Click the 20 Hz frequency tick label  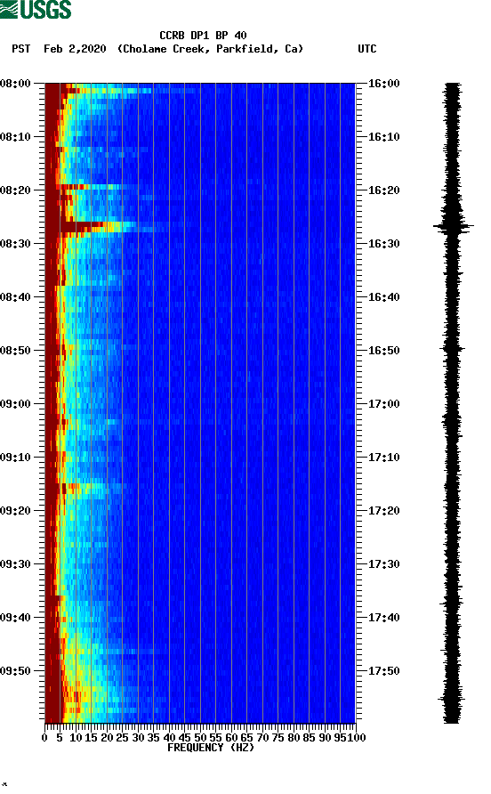107,738
